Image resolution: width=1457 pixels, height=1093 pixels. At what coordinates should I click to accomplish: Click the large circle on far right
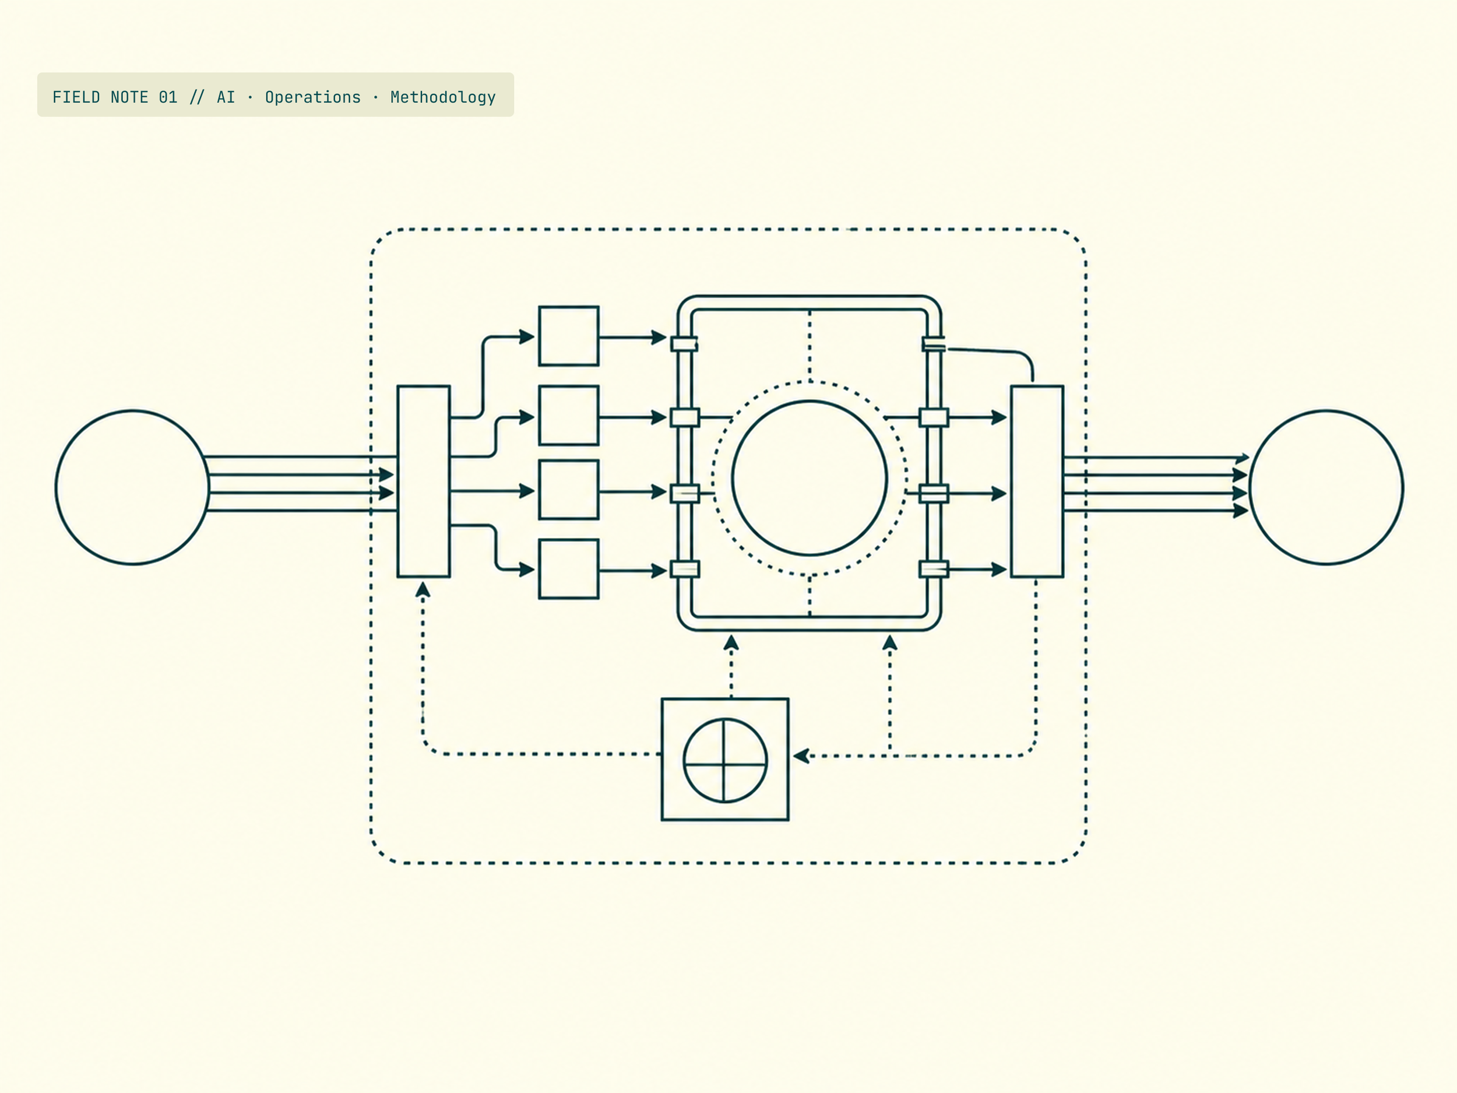[x=1326, y=487]
